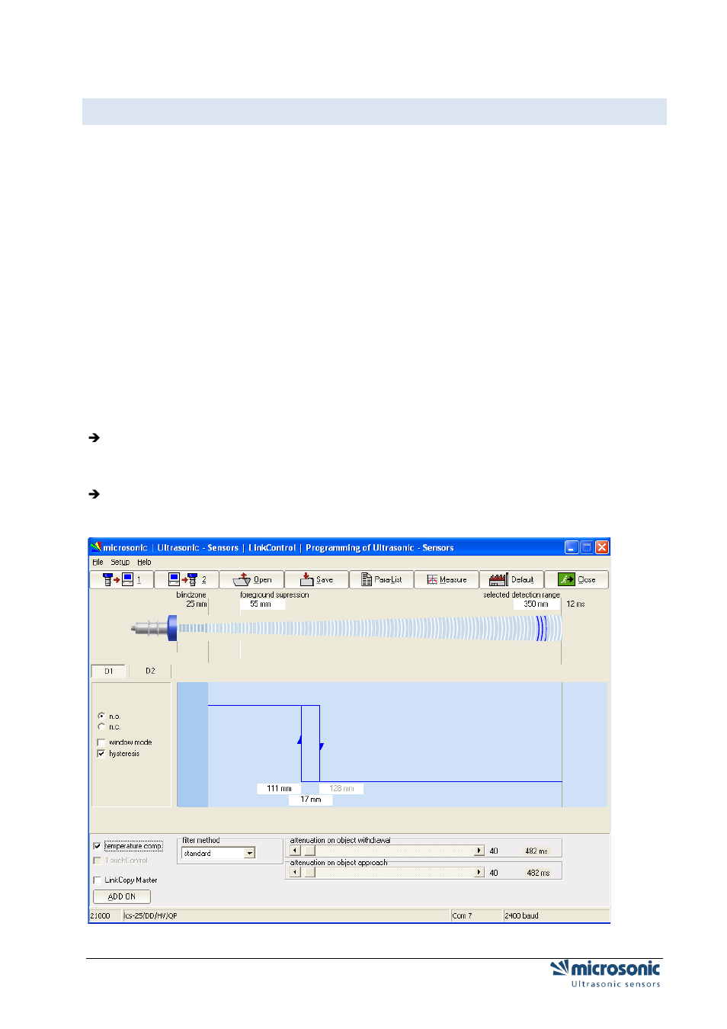Image resolution: width=727 pixels, height=1029 pixels.
Task: Click the 111 mm switching point field
Action: pyautogui.click(x=279, y=788)
